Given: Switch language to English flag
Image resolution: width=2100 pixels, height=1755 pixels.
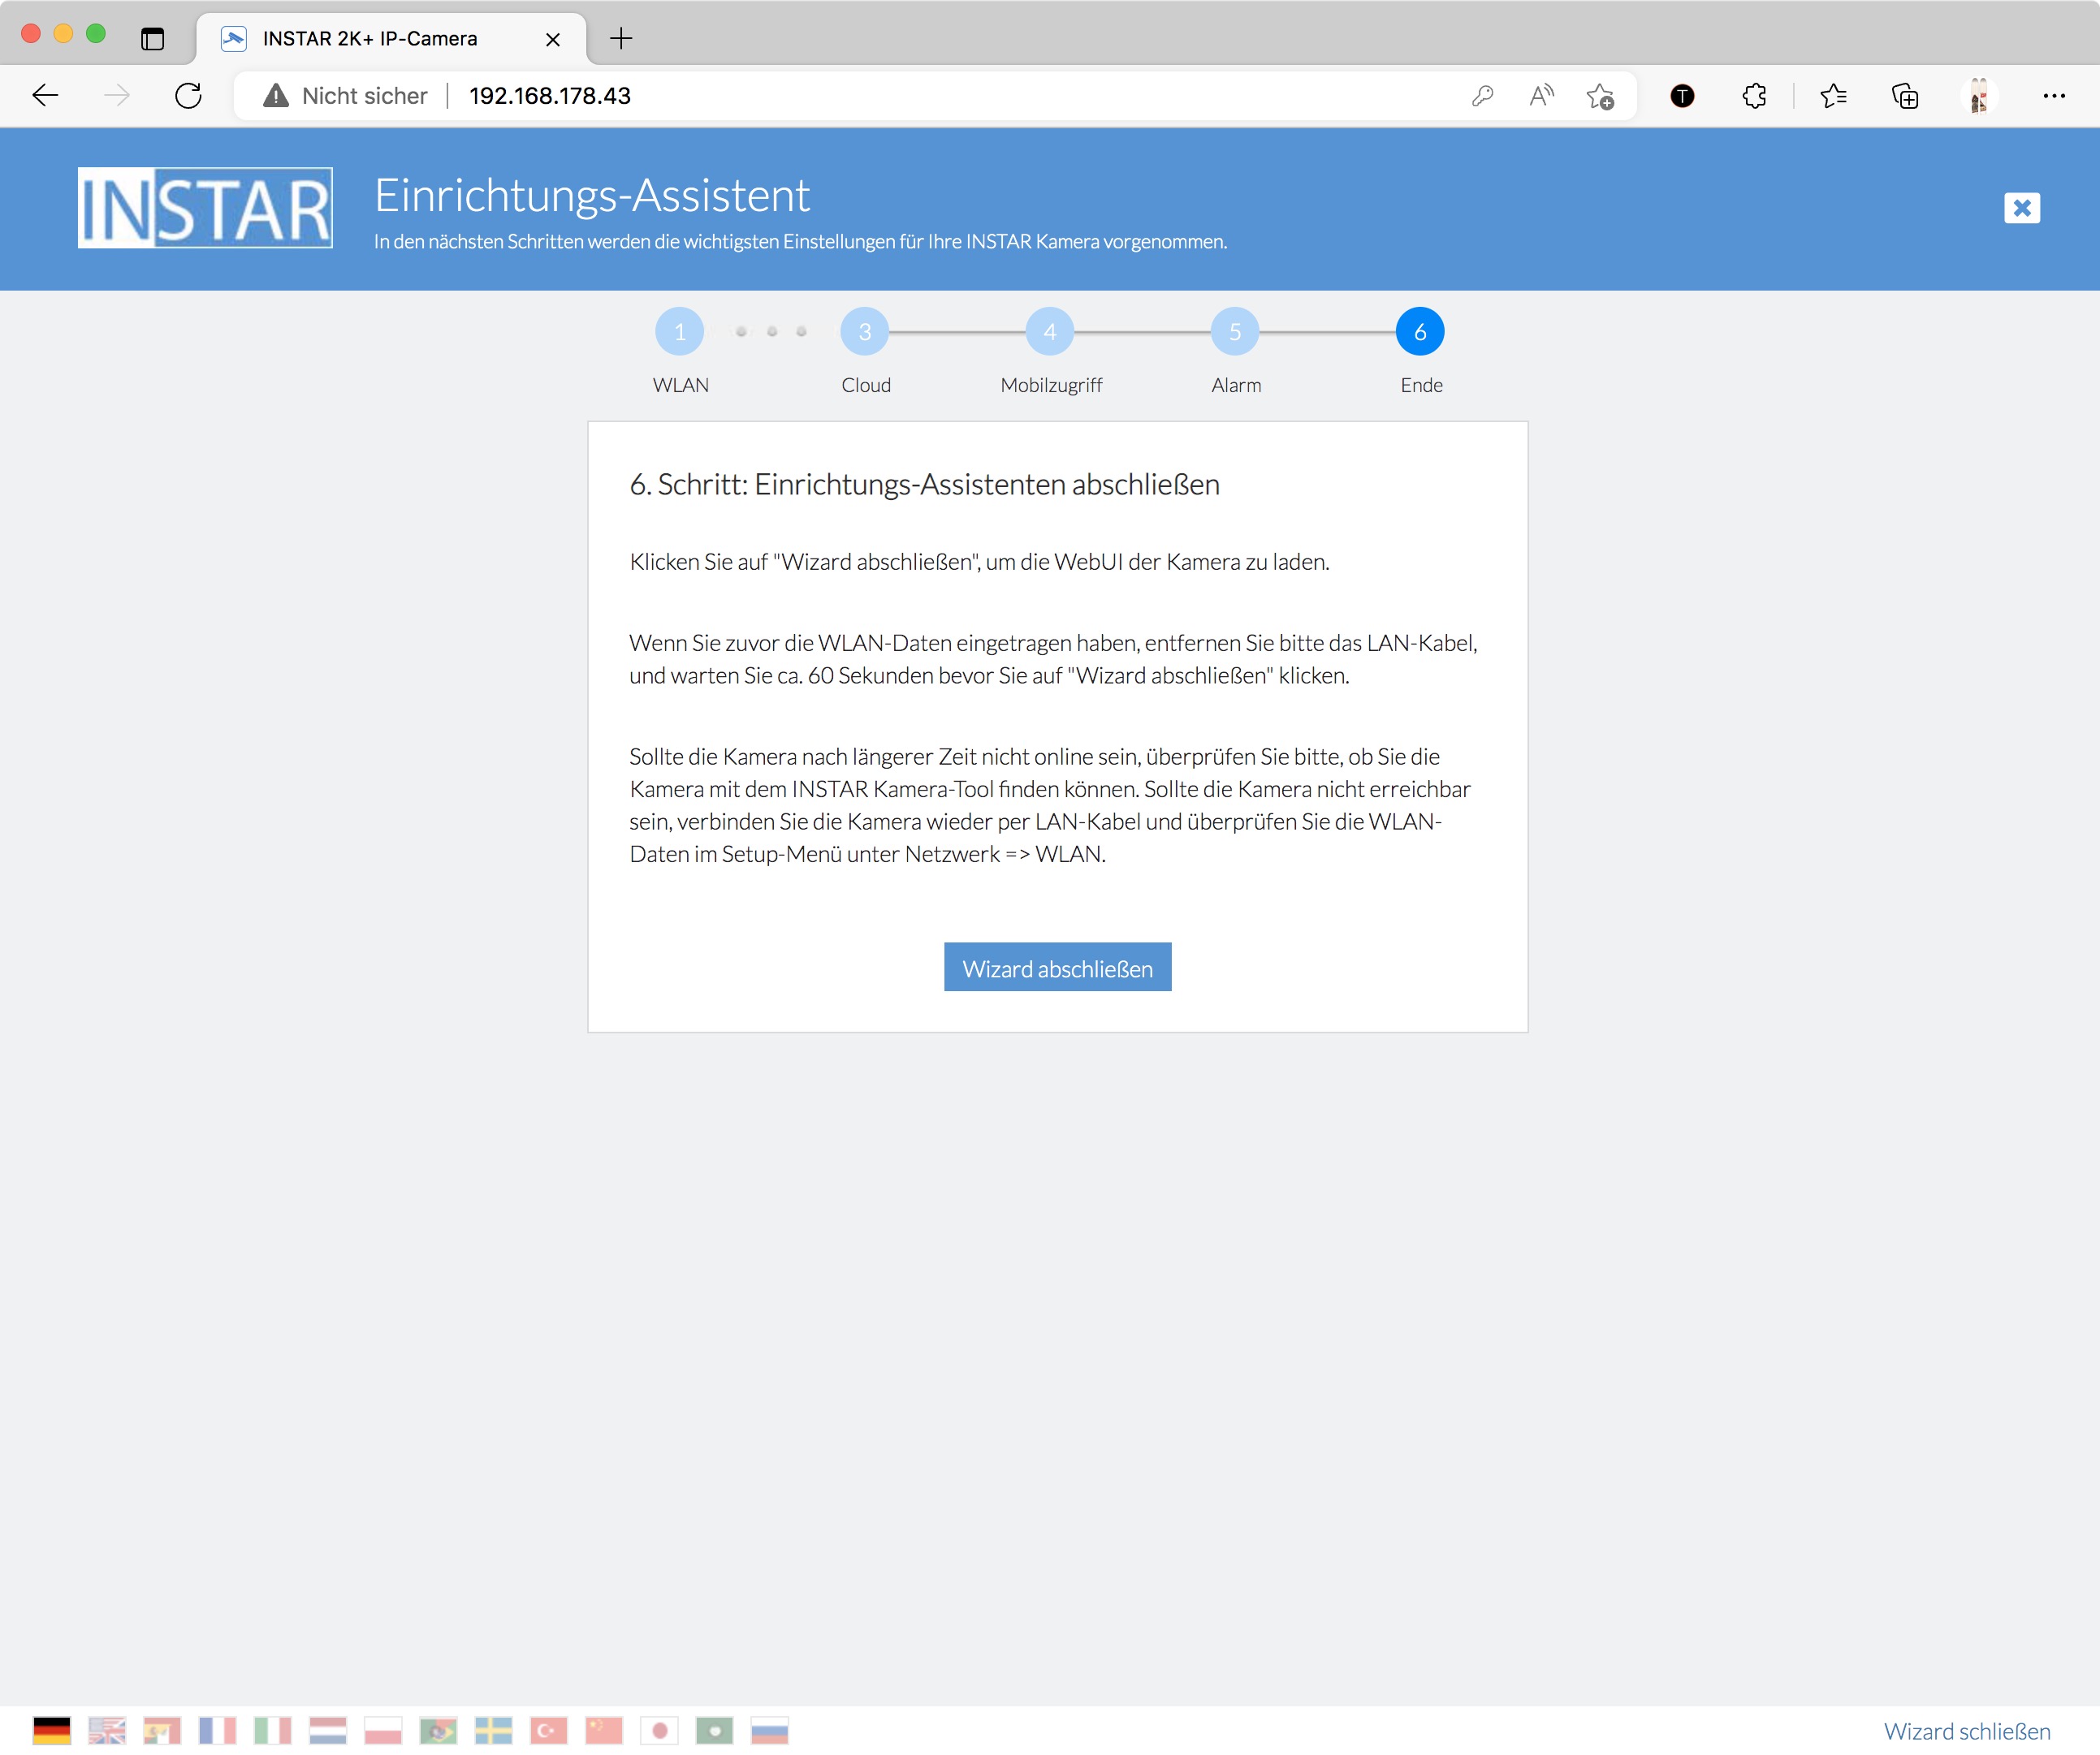Looking at the screenshot, I should tap(107, 1730).
